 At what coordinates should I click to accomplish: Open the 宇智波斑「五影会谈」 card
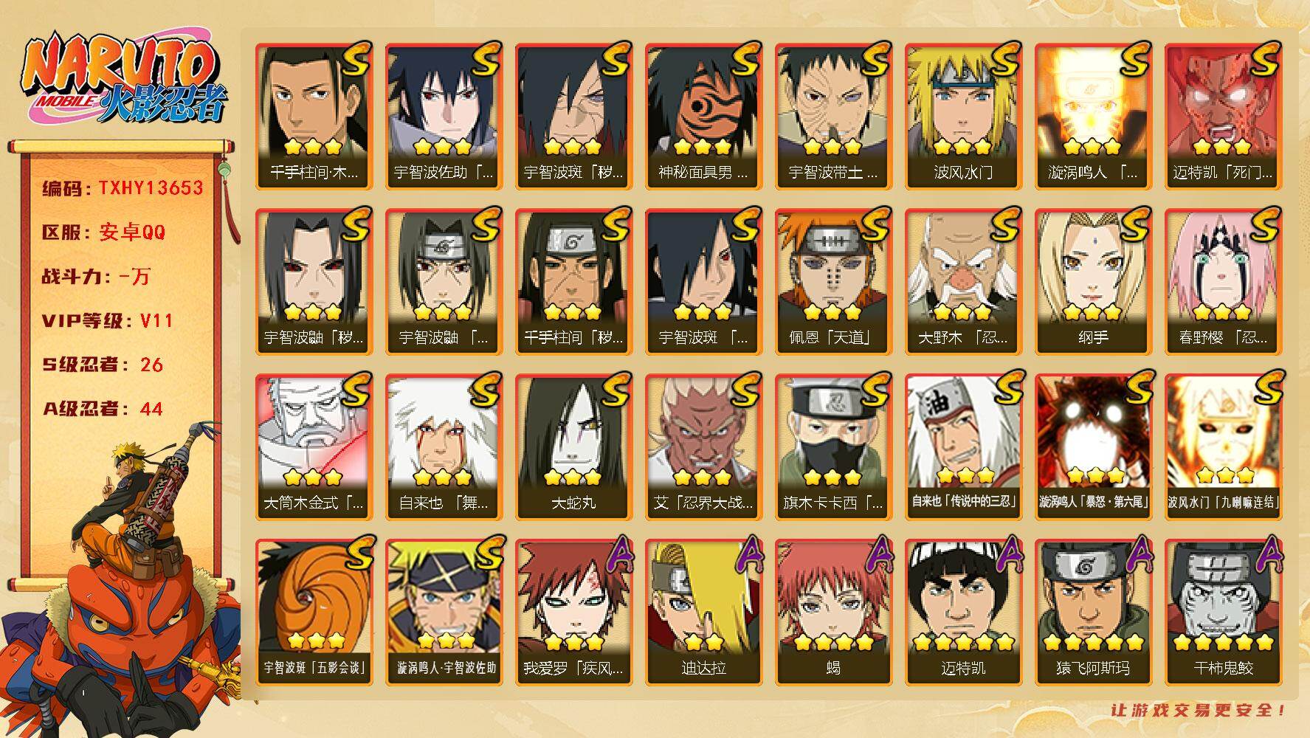314,613
